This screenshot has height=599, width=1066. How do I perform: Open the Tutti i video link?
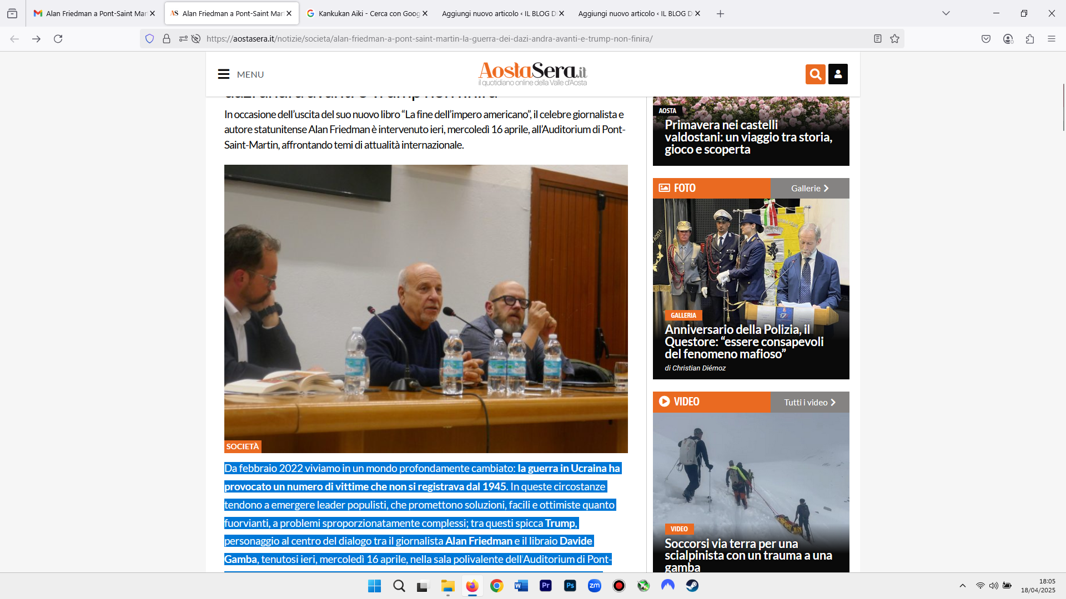(809, 402)
